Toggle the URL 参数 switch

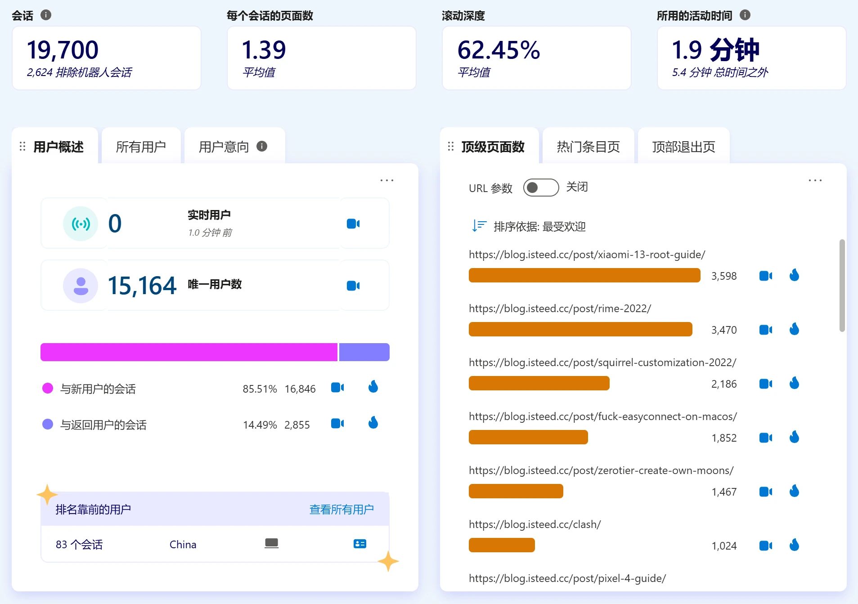(x=541, y=188)
